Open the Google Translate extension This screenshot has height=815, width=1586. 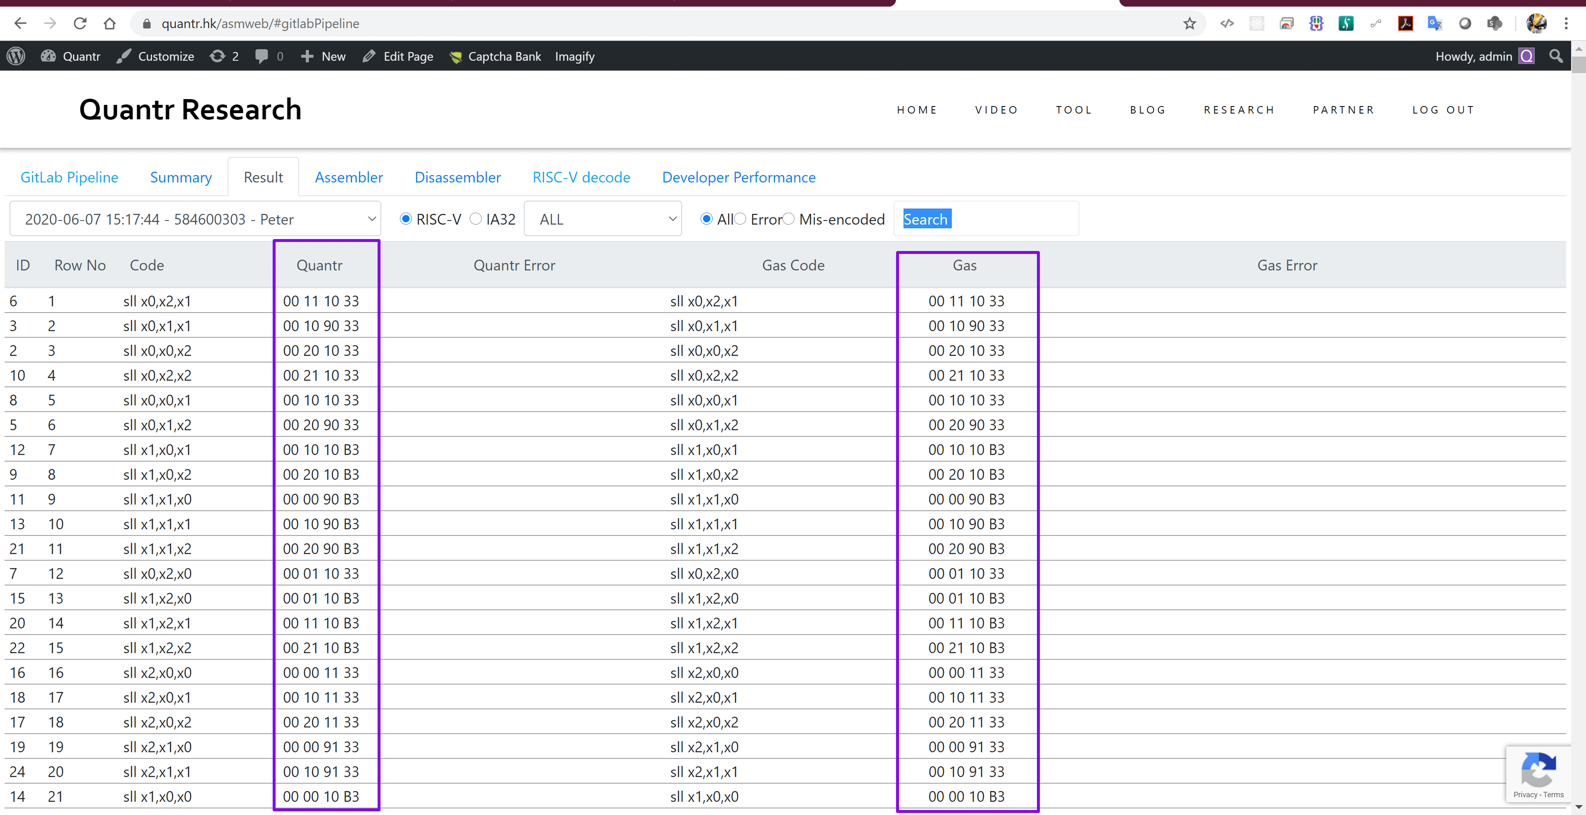pos(1435,24)
